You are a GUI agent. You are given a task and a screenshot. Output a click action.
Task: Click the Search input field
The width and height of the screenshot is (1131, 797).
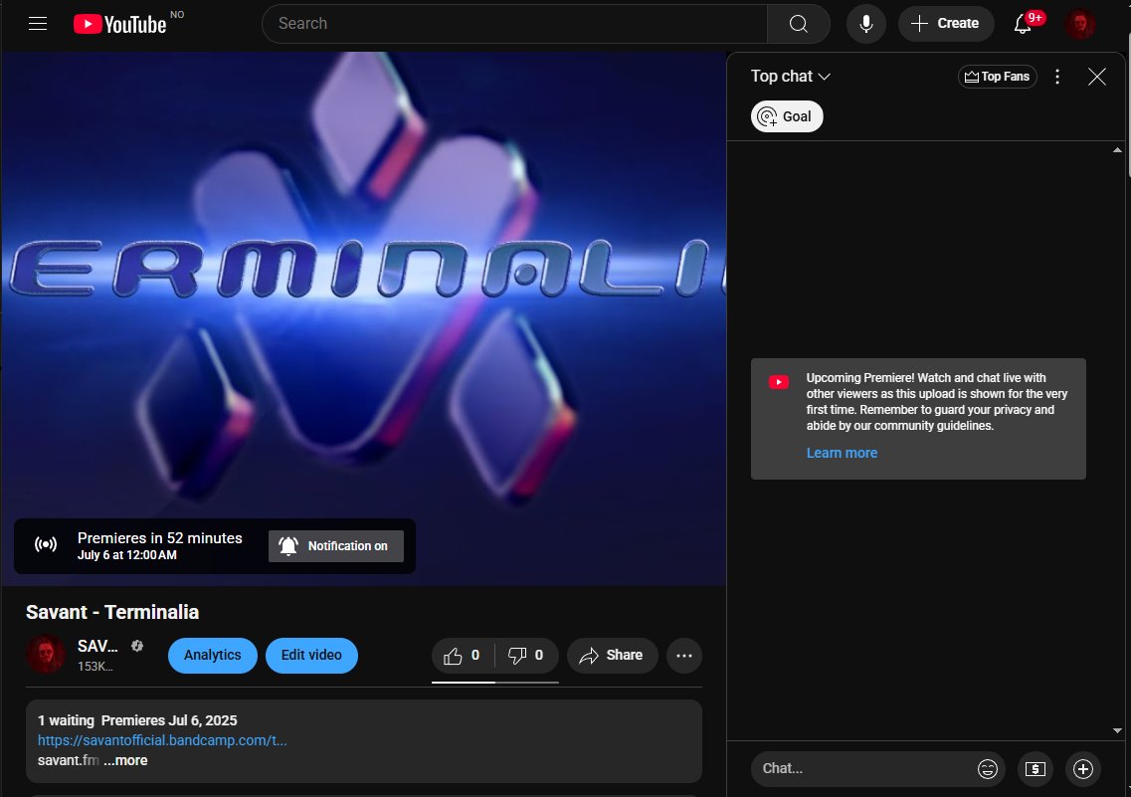click(x=514, y=24)
